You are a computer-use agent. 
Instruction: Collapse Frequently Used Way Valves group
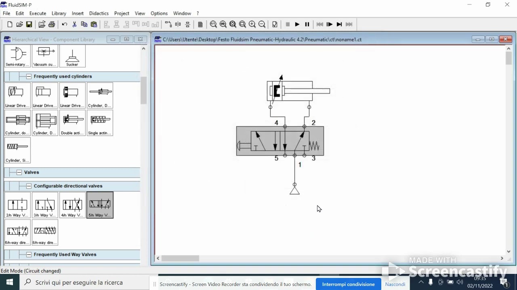coord(29,254)
